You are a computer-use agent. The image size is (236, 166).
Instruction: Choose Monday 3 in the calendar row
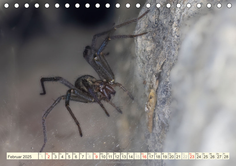pyautogui.click(x=55, y=156)
